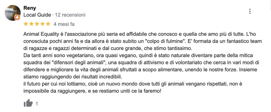Click the "4 mesi fa" timestamp
Viewport: 271px width, 112px height.
tap(64, 24)
